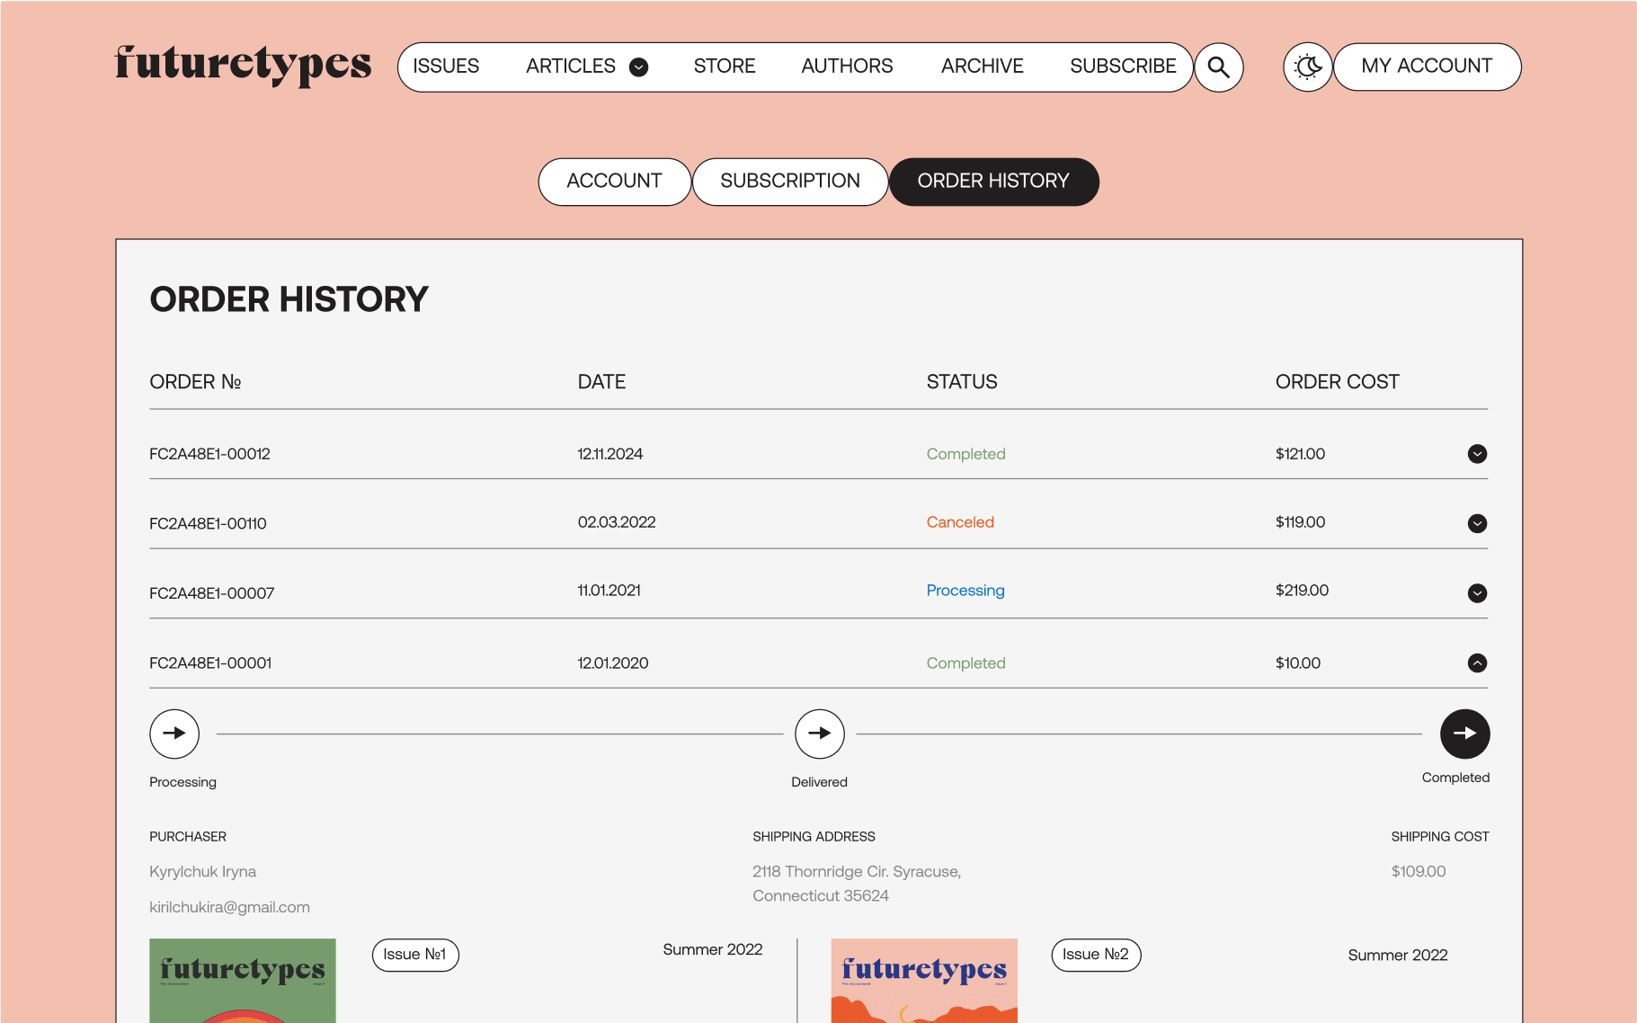Expand details for order FC2A48E1-00012
This screenshot has height=1023, width=1637.
coord(1477,454)
